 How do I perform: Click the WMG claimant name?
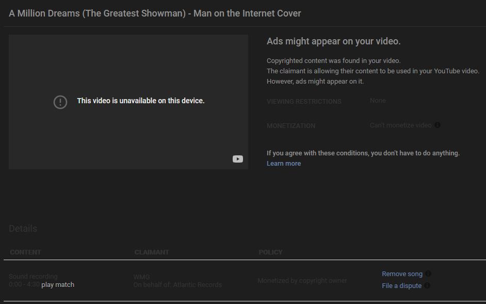pos(142,277)
